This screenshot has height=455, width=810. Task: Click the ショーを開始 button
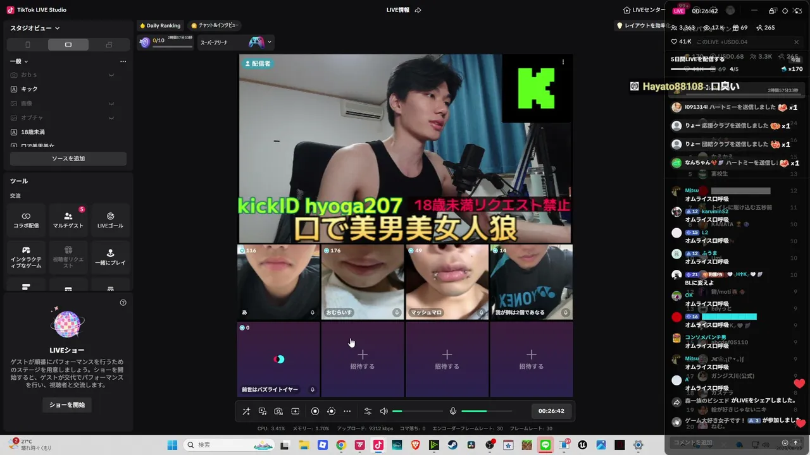pyautogui.click(x=67, y=404)
